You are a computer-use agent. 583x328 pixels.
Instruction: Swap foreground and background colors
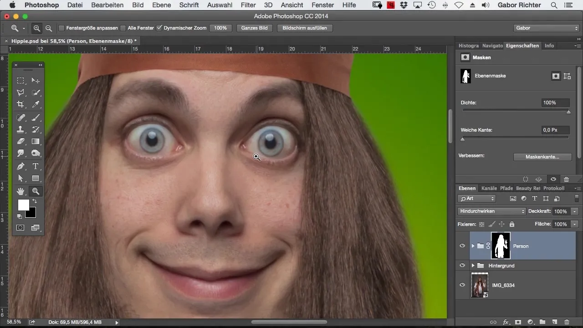[34, 201]
